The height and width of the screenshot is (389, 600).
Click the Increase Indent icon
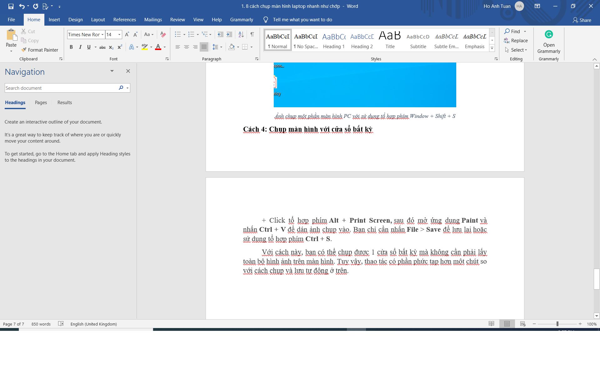click(x=229, y=34)
